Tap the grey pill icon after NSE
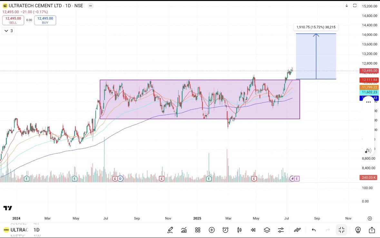The image size is (380, 238). (x=90, y=5)
